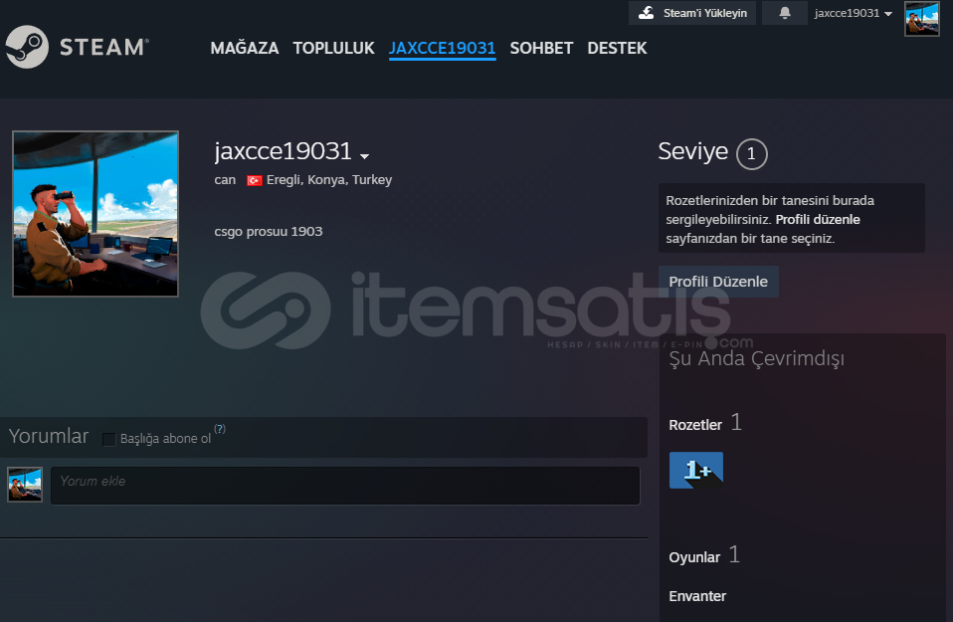
Task: Click the real name text can
Action: point(225,180)
